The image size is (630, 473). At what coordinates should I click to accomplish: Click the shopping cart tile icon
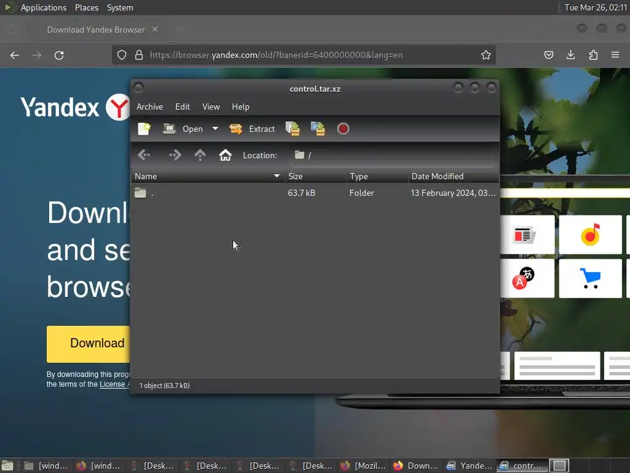[590, 278]
